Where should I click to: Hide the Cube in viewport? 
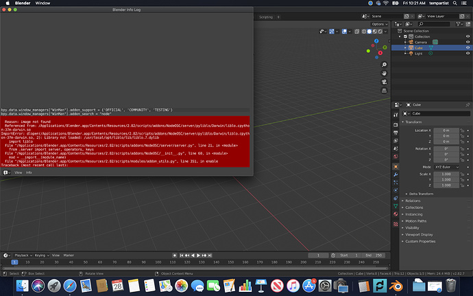[468, 48]
